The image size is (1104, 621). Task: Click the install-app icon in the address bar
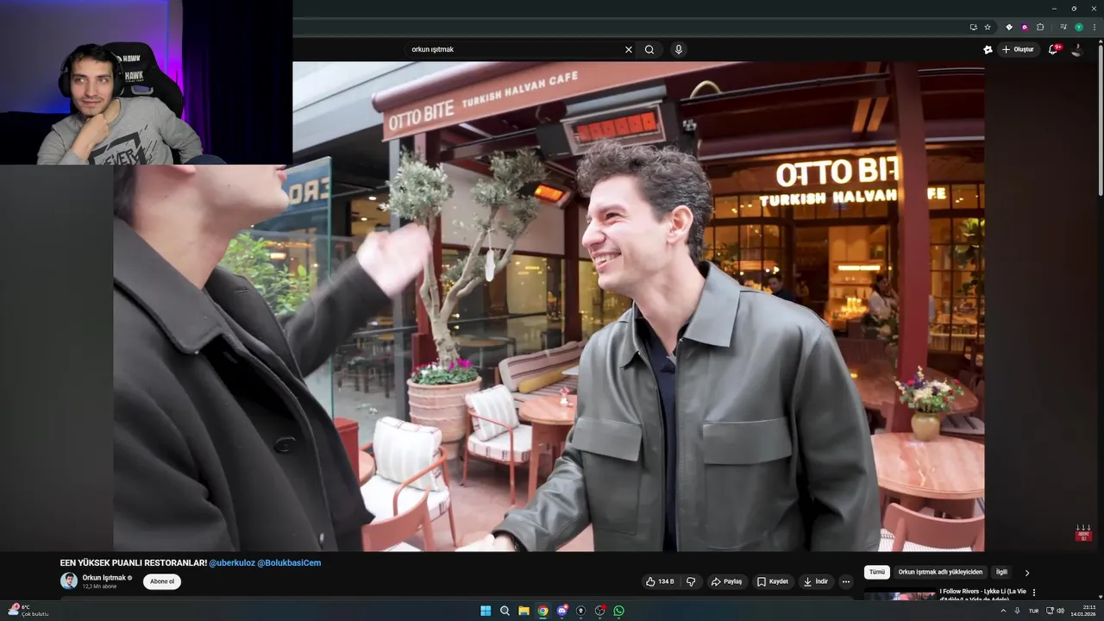973,27
